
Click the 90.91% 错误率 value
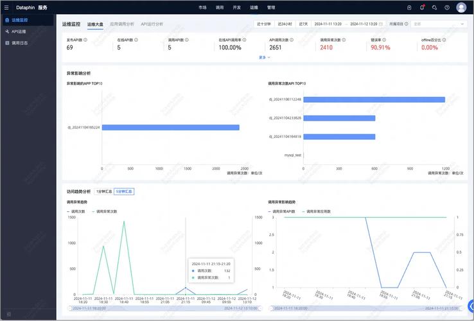[380, 48]
